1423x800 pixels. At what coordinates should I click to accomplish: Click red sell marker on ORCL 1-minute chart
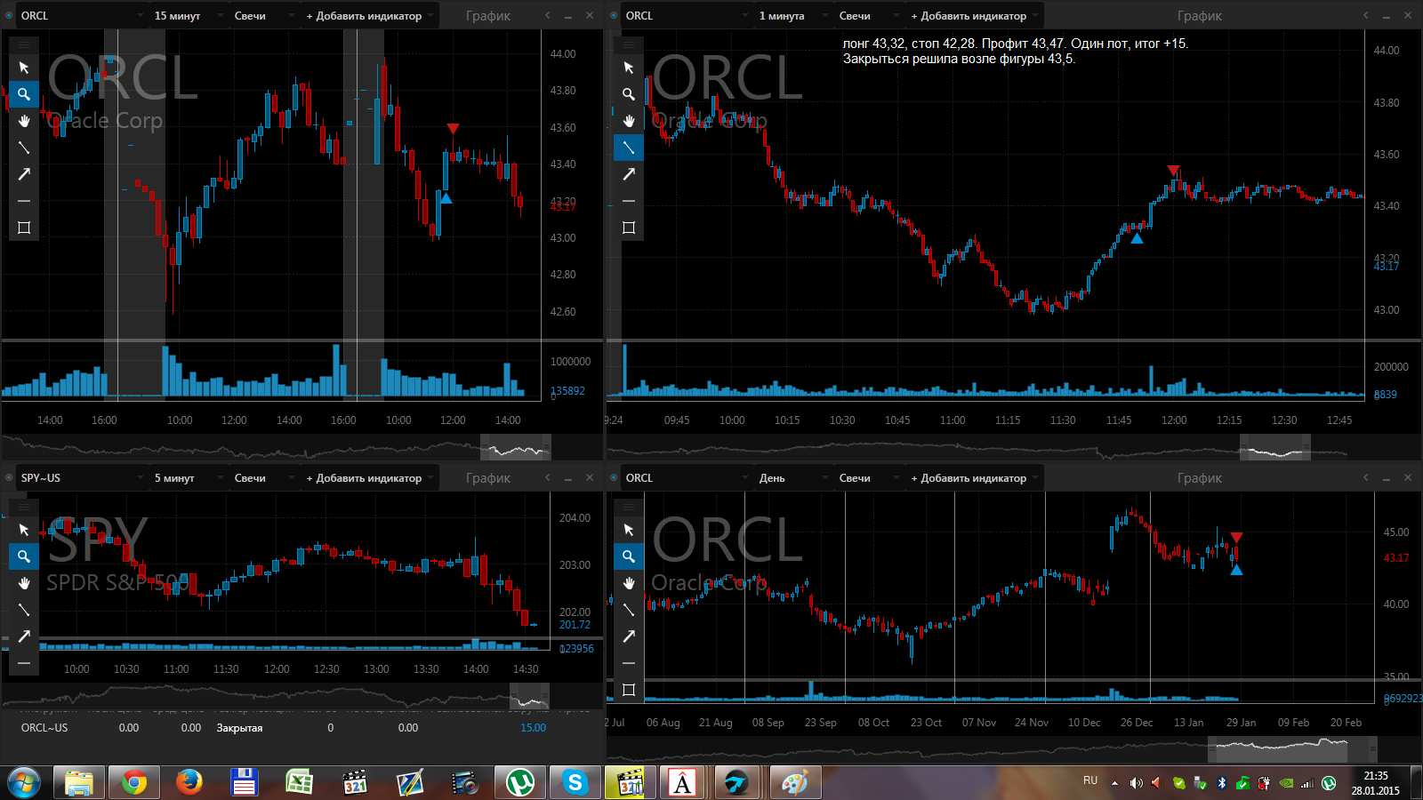click(x=1173, y=170)
